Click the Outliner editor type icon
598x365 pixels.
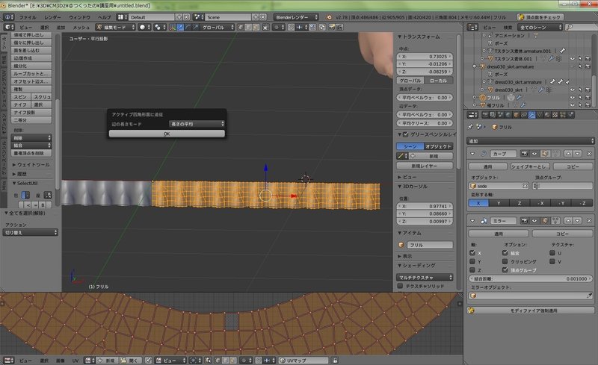click(472, 27)
